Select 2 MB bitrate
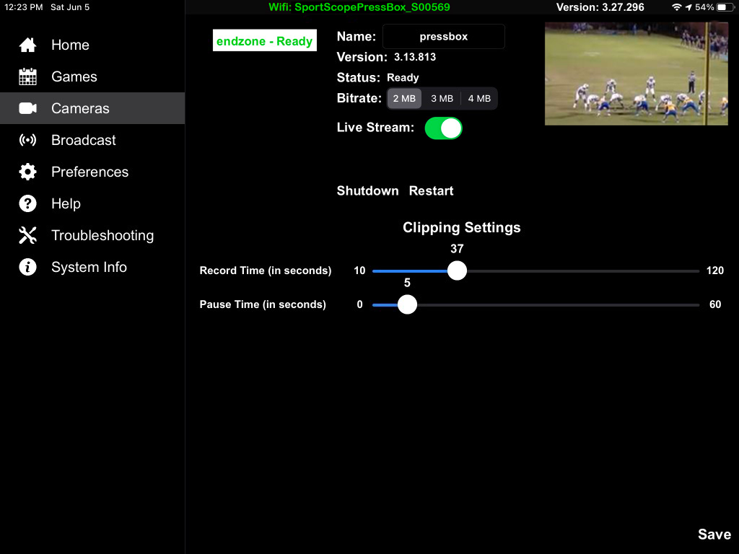The width and height of the screenshot is (739, 554). click(404, 98)
